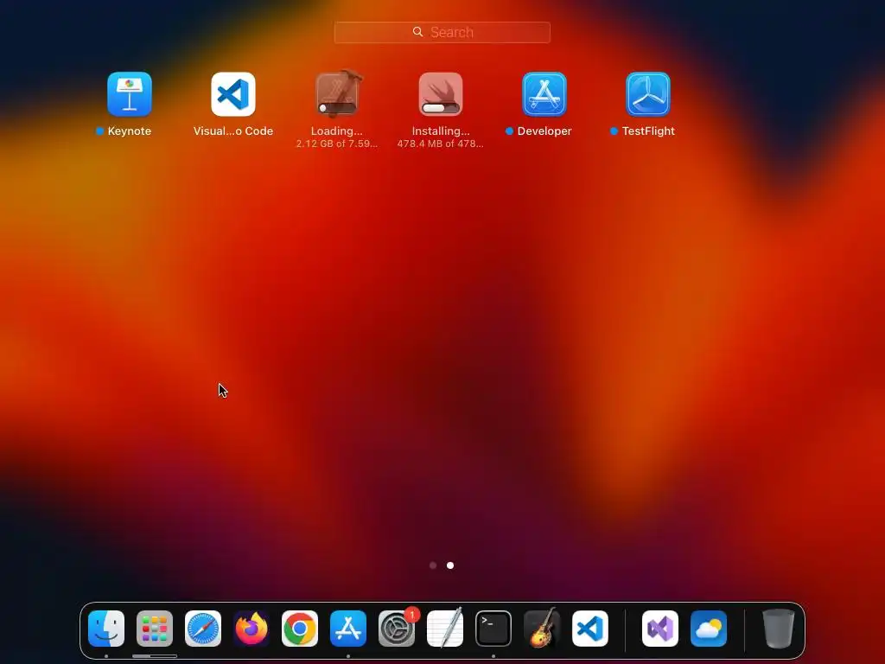Open Visual Studio Code in the Dock
Image resolution: width=885 pixels, height=664 pixels.
(590, 629)
